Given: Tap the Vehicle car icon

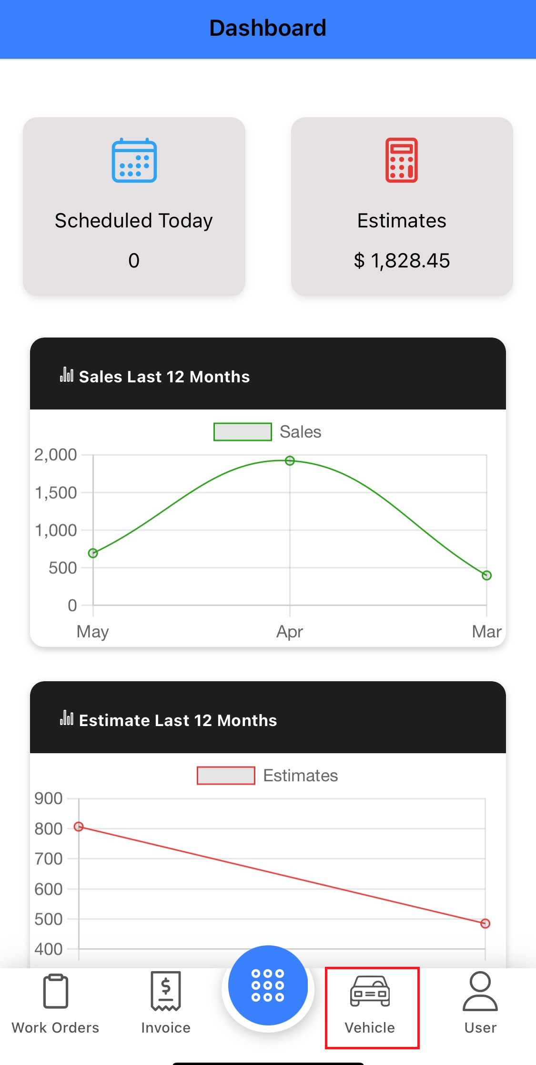Looking at the screenshot, I should pos(370,992).
